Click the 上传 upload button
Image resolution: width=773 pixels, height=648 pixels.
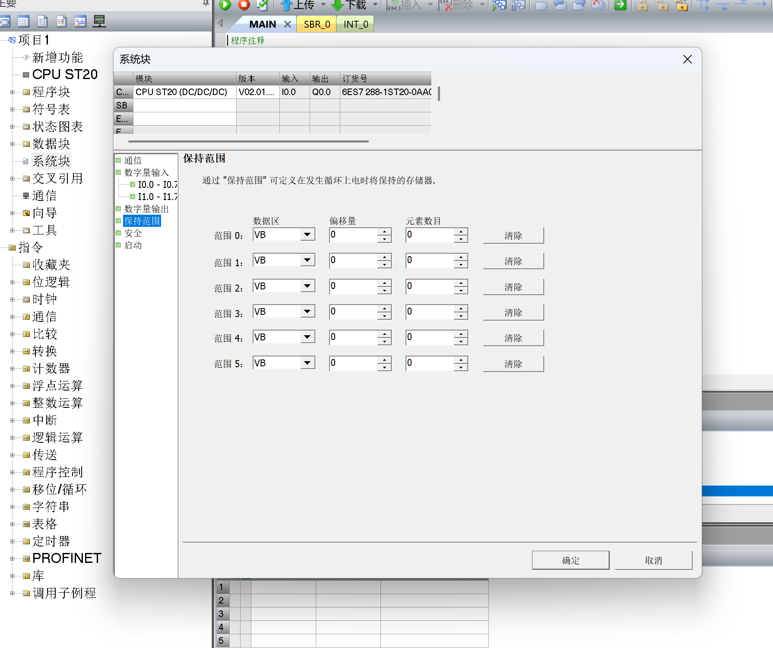click(x=298, y=5)
